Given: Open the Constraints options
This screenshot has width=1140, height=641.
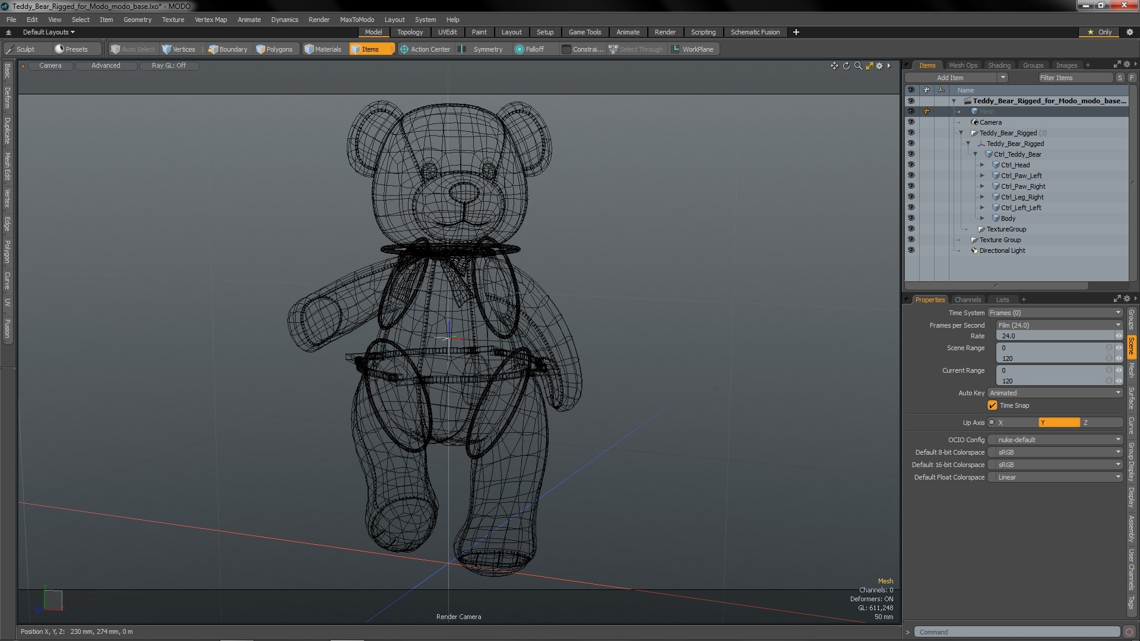Looking at the screenshot, I should [x=582, y=49].
